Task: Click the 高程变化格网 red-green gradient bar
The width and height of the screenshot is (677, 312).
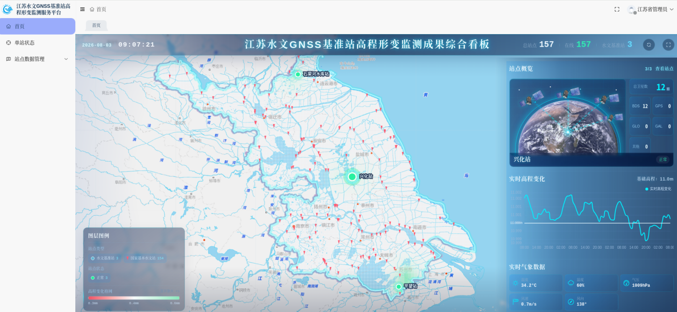Action: click(x=133, y=298)
